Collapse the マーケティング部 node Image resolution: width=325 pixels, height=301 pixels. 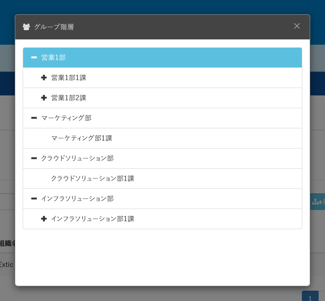click(x=34, y=118)
